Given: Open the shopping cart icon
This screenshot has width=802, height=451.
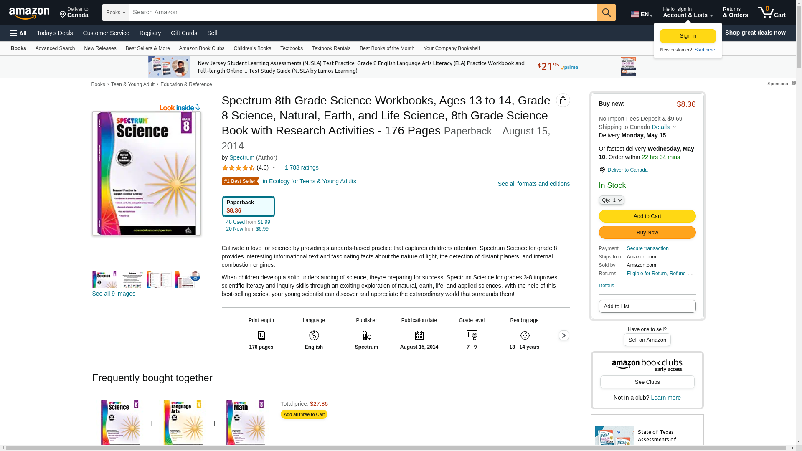Looking at the screenshot, I should [x=772, y=13].
